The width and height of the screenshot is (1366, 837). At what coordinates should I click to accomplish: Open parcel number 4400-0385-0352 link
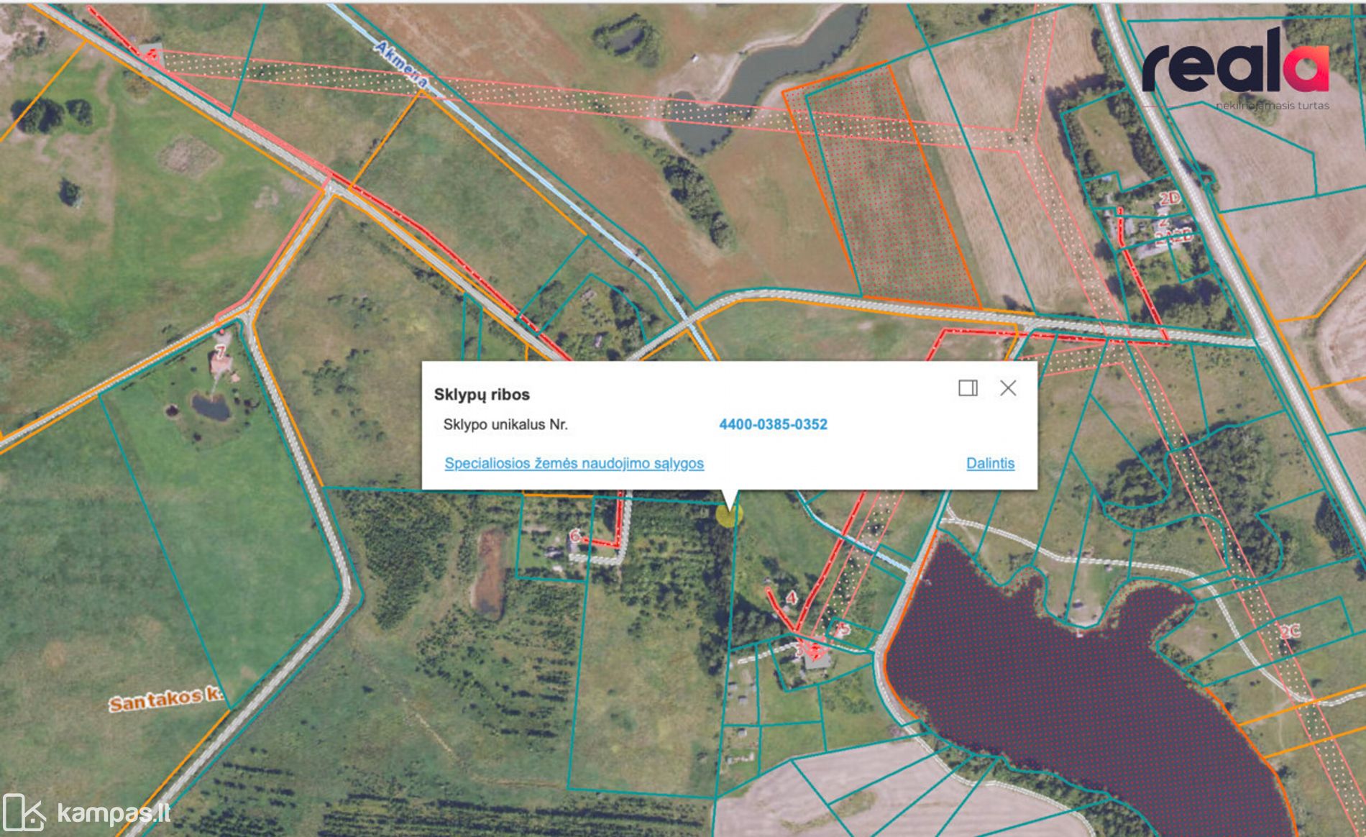(x=773, y=424)
